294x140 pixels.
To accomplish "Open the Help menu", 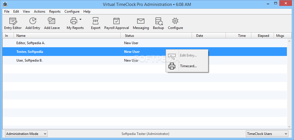I will [87, 11].
